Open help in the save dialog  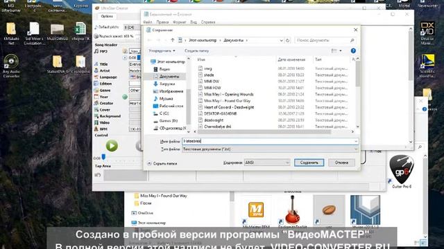[353, 50]
